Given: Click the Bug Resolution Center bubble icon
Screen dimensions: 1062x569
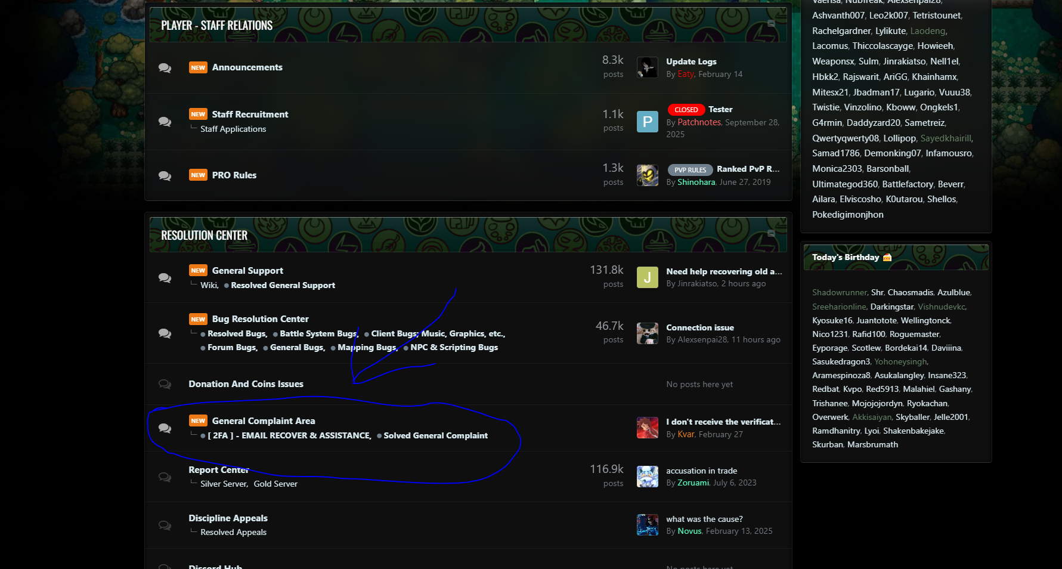Looking at the screenshot, I should coord(165,333).
